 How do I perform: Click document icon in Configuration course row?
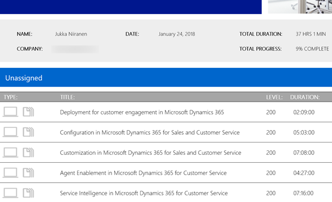28,132
